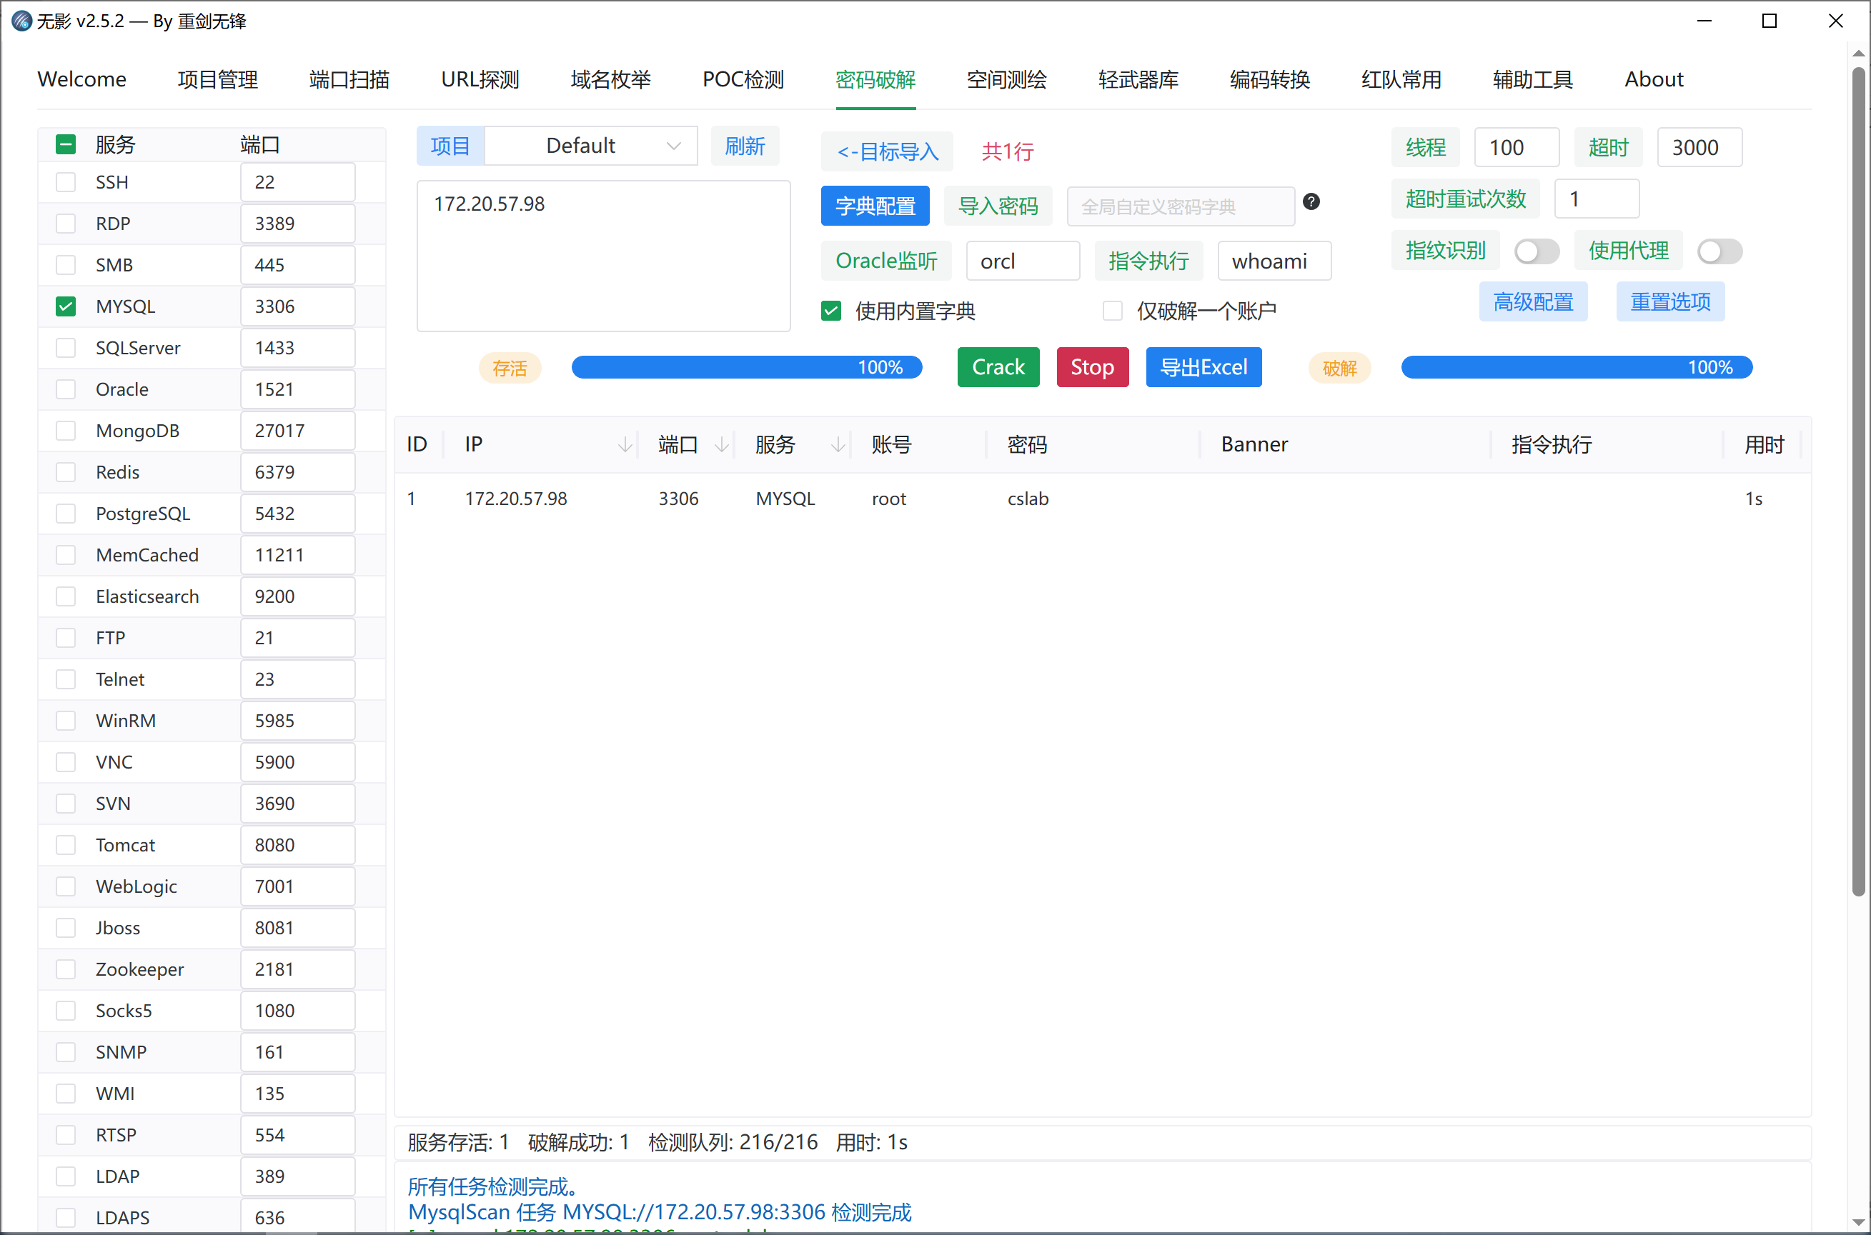The image size is (1871, 1235).
Task: Switch to the 端口扫描 tab
Action: 349,79
